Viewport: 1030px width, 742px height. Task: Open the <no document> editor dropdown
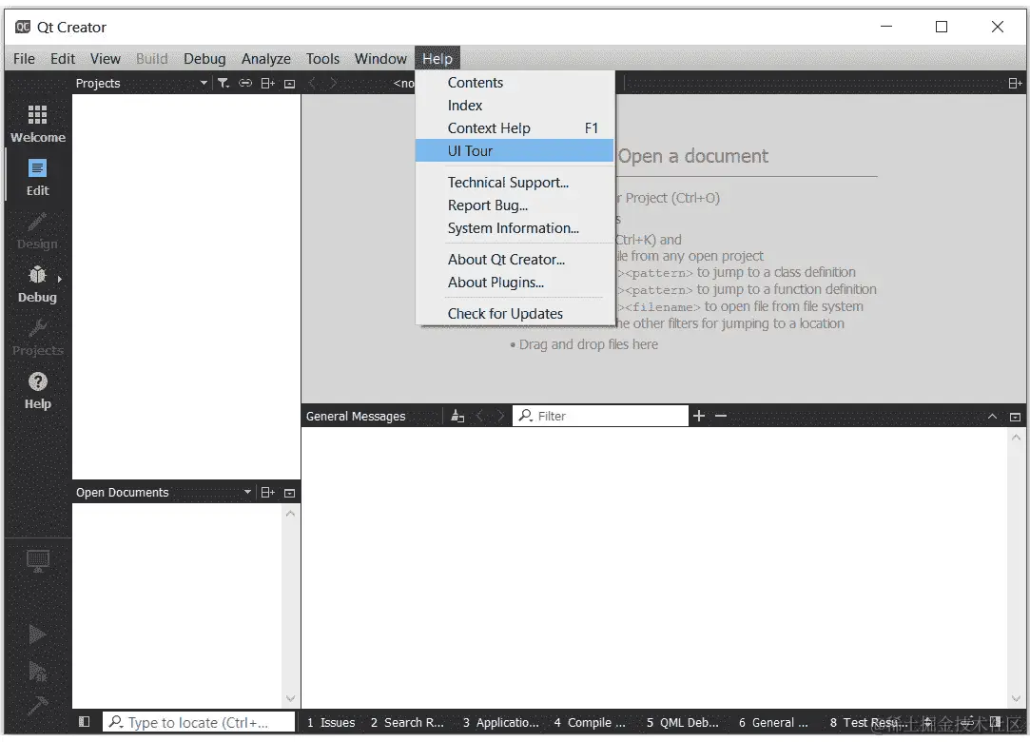click(x=403, y=83)
